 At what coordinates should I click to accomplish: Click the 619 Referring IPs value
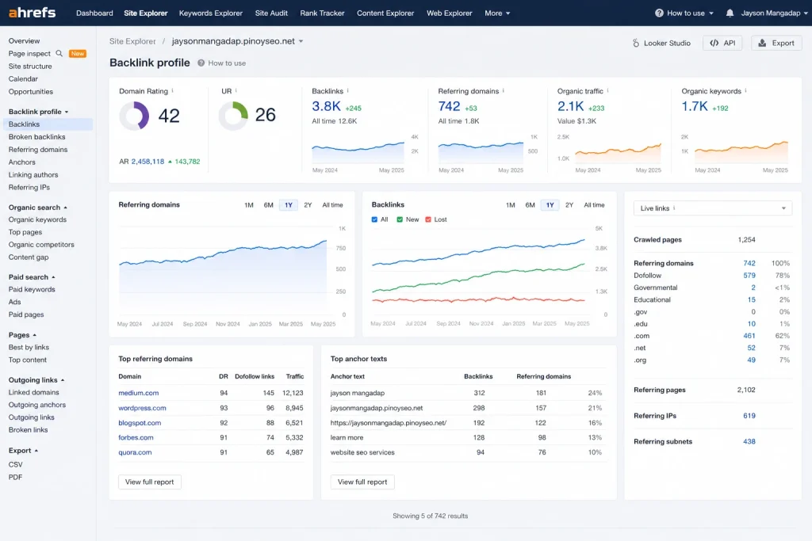tap(749, 416)
